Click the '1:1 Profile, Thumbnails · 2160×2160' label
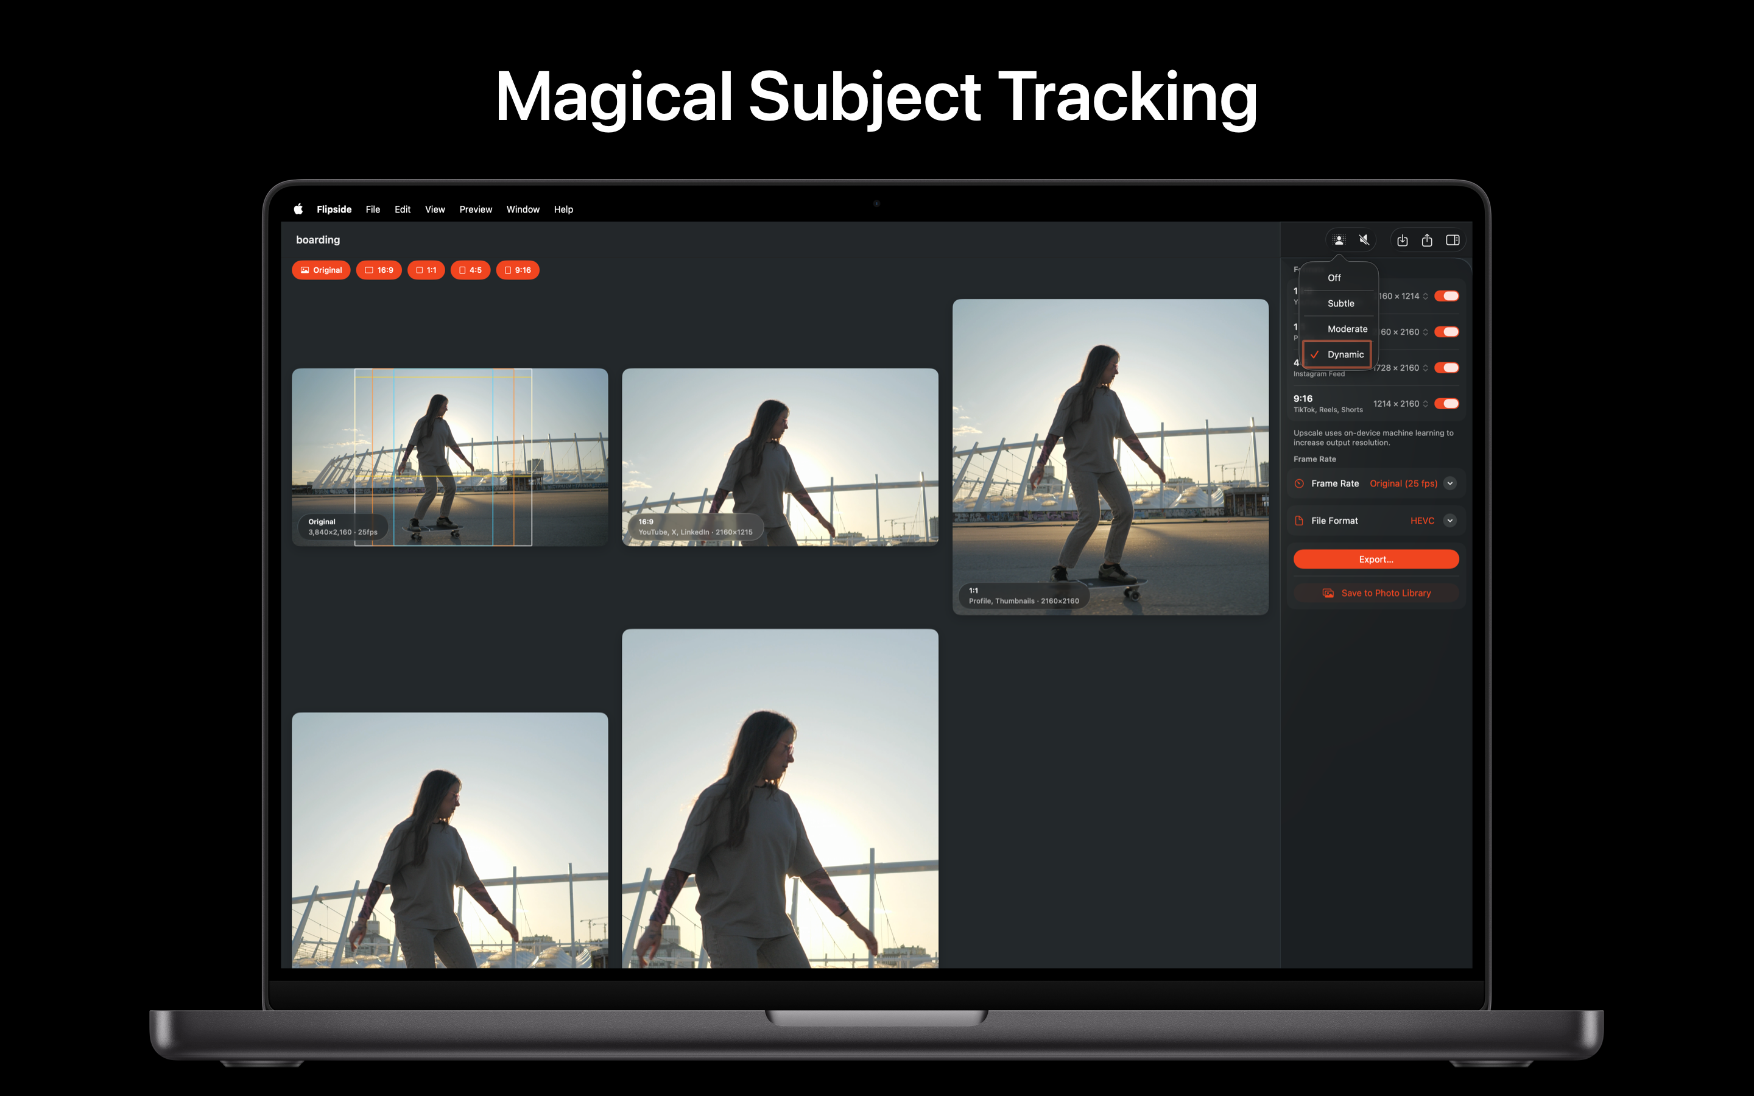Viewport: 1754px width, 1096px height. point(1023,596)
